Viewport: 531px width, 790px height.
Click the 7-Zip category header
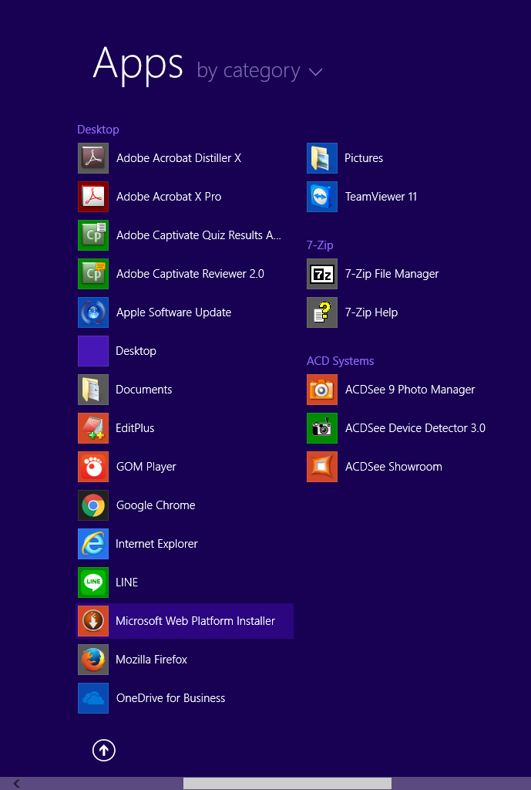tap(320, 245)
